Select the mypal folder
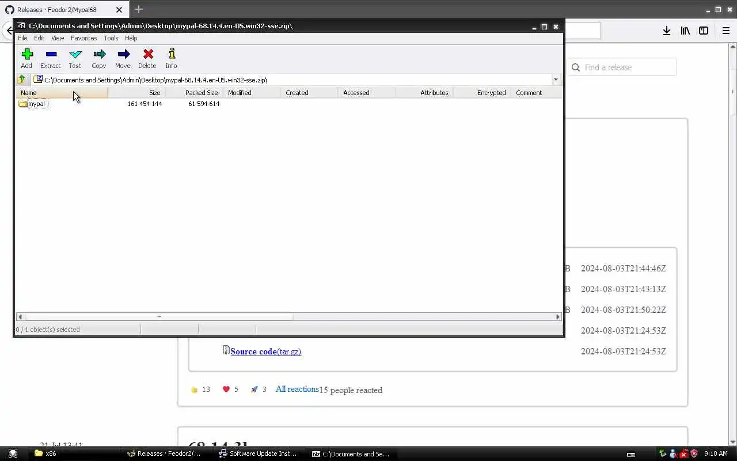Viewport: 737px width, 461px height. coord(33,104)
